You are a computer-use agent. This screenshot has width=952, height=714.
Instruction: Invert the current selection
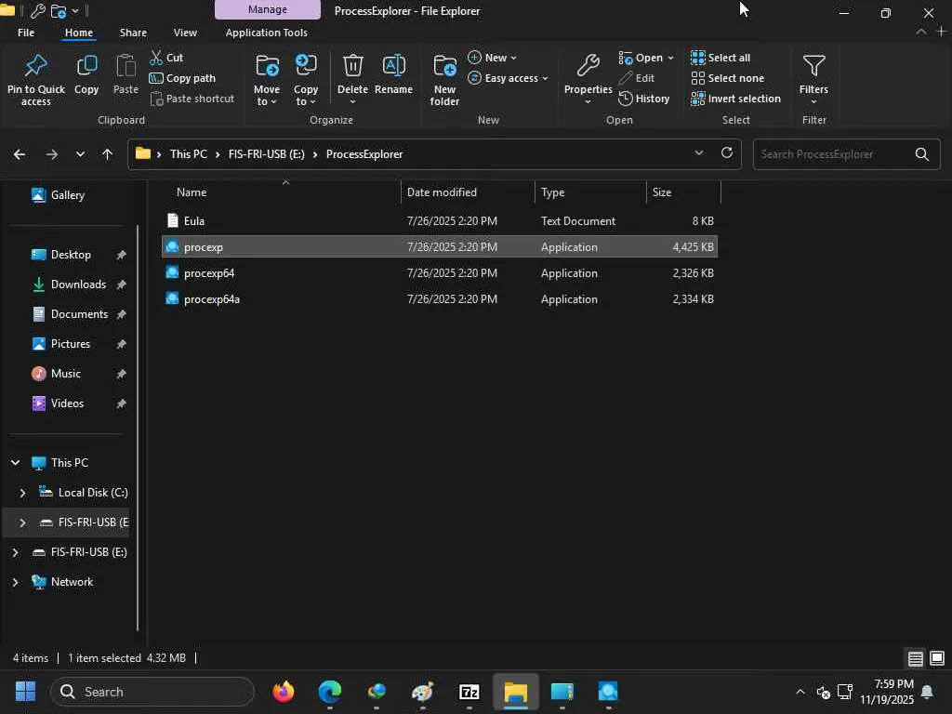(x=736, y=99)
